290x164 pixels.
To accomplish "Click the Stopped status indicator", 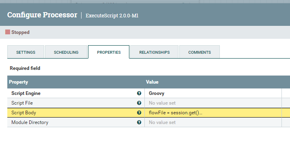I will [x=17, y=32].
